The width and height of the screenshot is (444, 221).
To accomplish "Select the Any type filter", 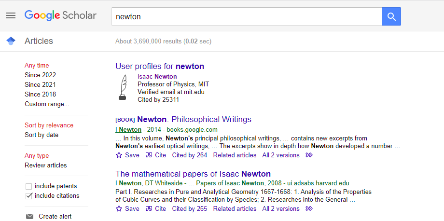I will pos(37,156).
